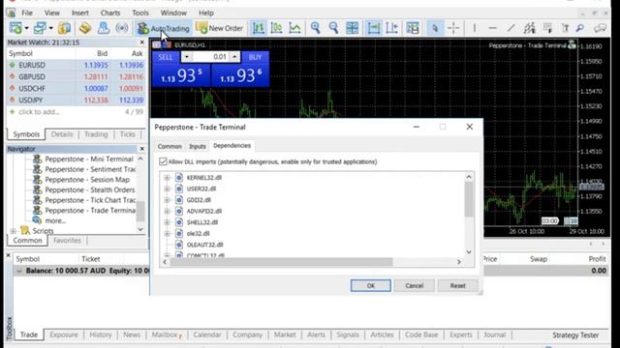Decrease the lot volume arrow
Image resolution: width=620 pixels, height=348 pixels.
(x=186, y=57)
